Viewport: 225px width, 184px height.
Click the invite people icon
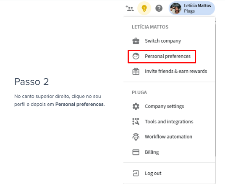[130, 8]
